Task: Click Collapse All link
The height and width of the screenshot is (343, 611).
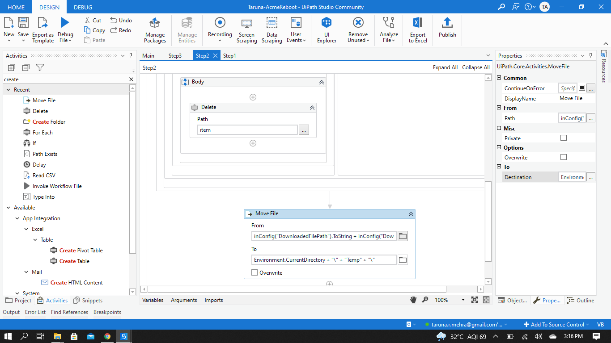Action: tap(476, 67)
